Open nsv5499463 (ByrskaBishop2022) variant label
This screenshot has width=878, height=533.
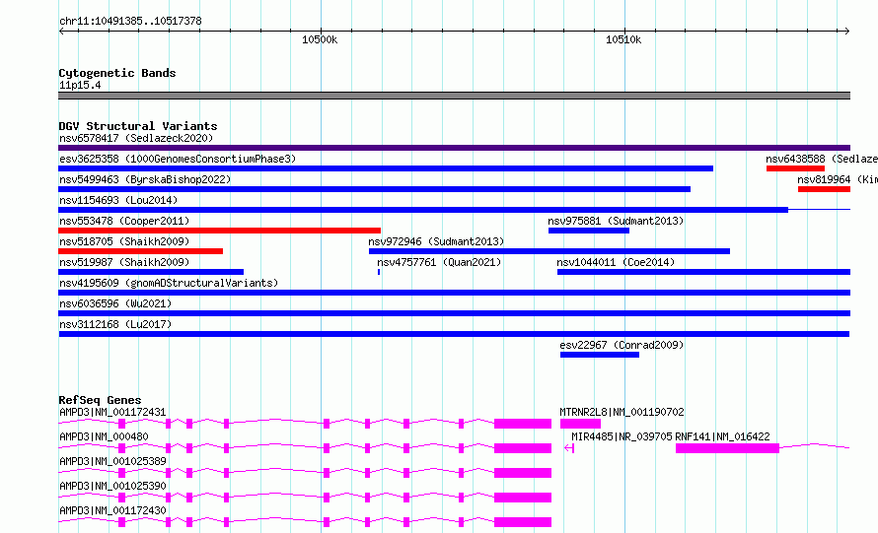coord(145,179)
